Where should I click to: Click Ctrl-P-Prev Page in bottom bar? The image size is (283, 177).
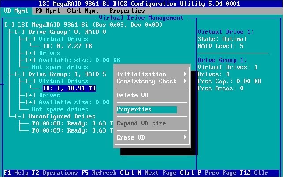click(x=208, y=173)
